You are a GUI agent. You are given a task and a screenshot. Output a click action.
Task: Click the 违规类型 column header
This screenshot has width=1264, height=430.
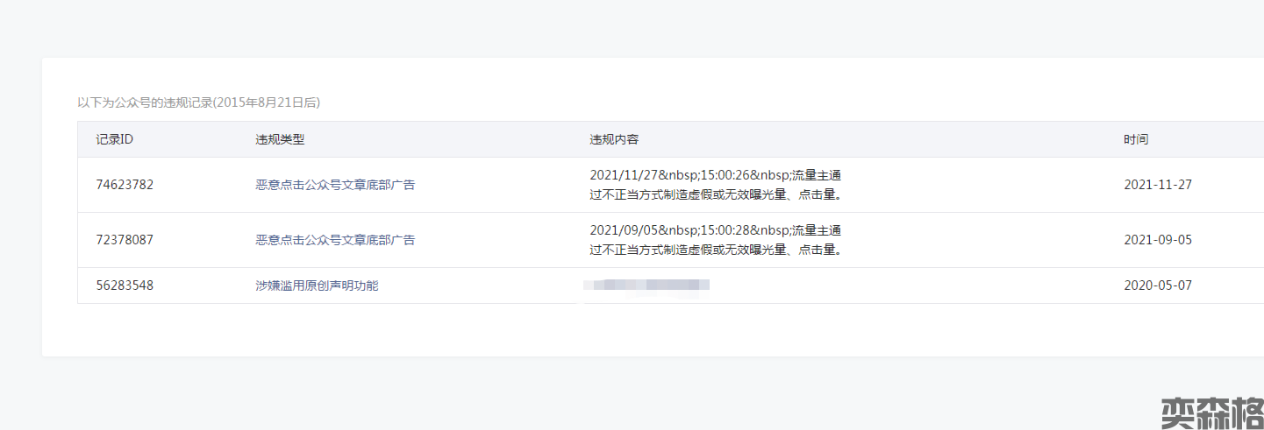tap(280, 139)
